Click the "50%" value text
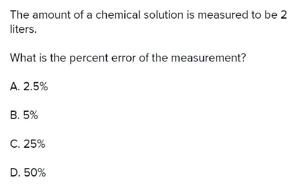Screen dimensions: 308x192 (35, 172)
